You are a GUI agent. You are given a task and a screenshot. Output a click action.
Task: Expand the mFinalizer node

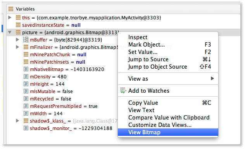click(17, 47)
